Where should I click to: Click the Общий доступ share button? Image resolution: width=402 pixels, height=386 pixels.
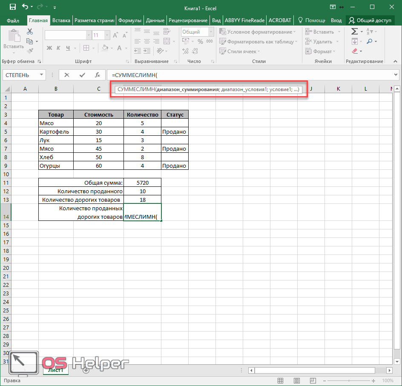pos(371,20)
